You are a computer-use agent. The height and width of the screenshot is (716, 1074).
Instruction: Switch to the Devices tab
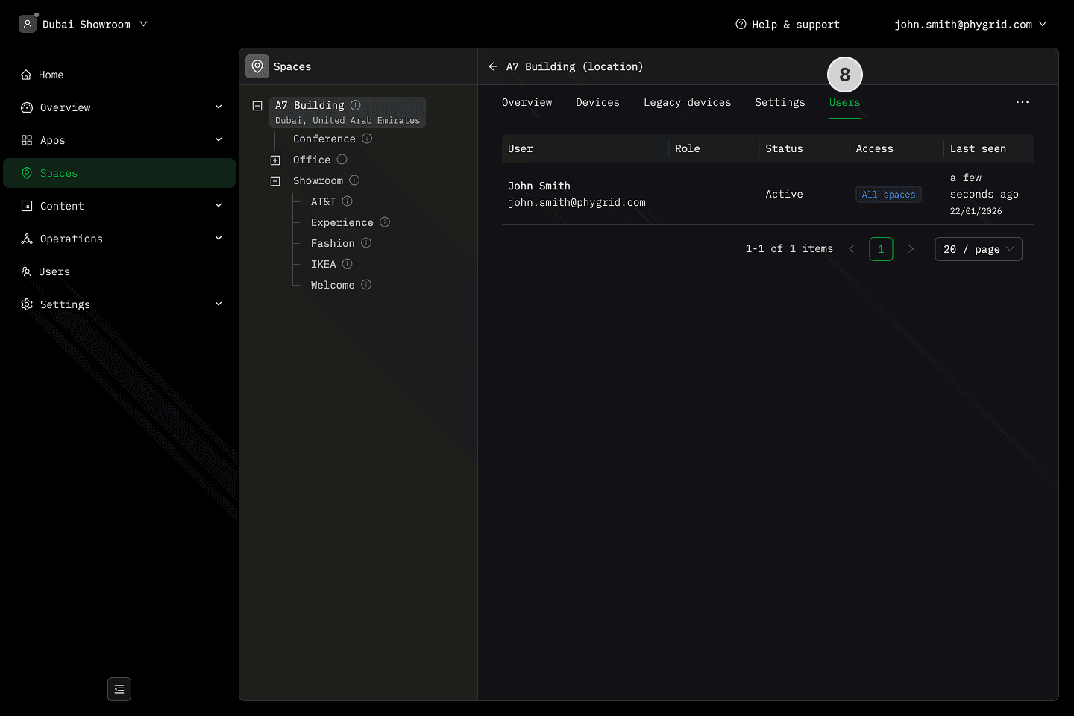tap(597, 102)
